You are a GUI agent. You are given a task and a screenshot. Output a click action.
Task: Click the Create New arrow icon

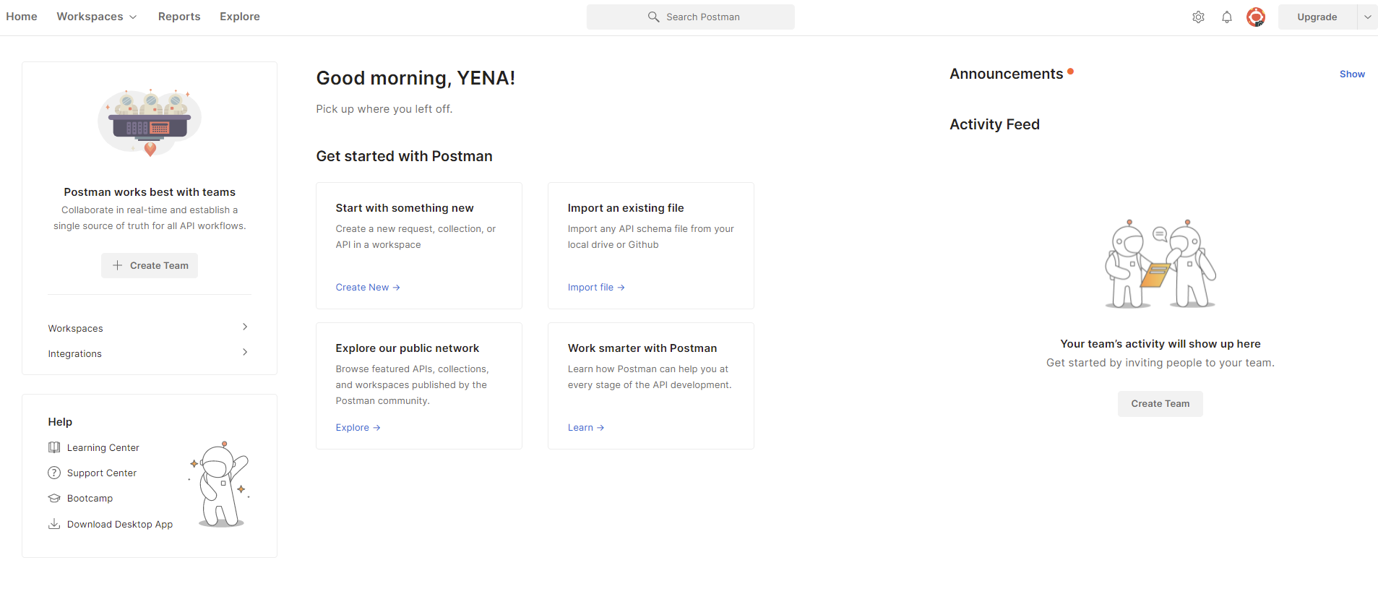396,288
